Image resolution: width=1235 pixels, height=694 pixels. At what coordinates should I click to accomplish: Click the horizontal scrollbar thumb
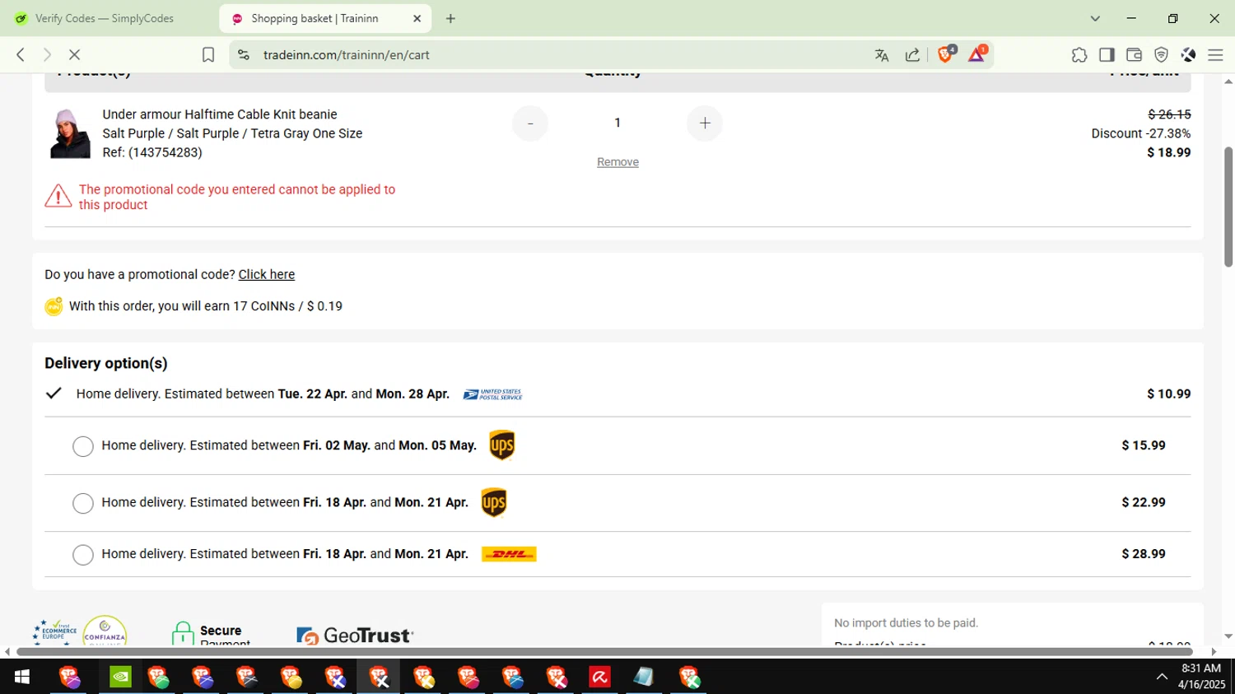(603, 652)
